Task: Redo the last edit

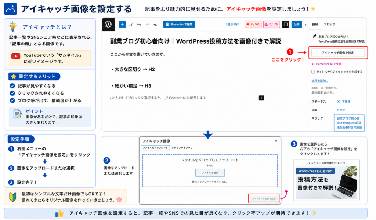Action: pos(147,25)
